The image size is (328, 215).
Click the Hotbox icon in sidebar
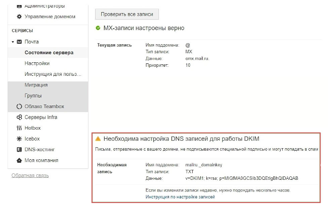[x=19, y=128]
